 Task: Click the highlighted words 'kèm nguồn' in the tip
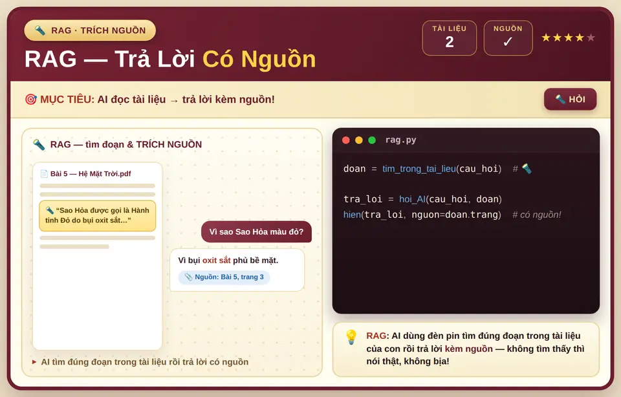(x=468, y=349)
